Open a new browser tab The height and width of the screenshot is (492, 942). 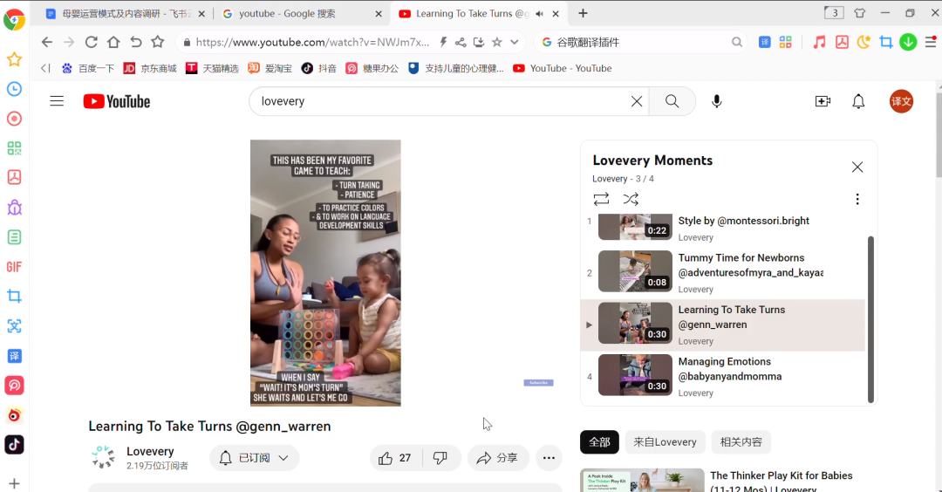tap(583, 13)
